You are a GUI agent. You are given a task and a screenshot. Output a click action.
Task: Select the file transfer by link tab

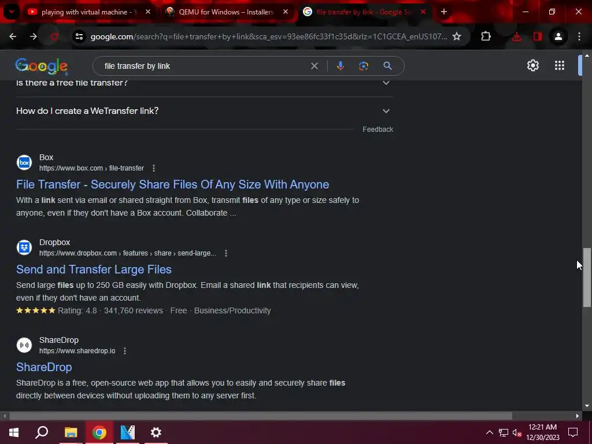[364, 12]
